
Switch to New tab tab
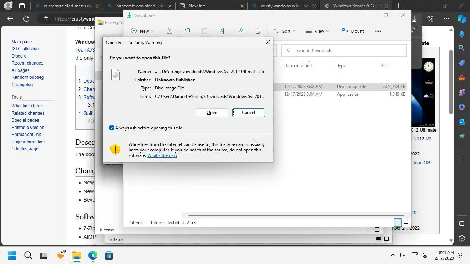(211, 6)
